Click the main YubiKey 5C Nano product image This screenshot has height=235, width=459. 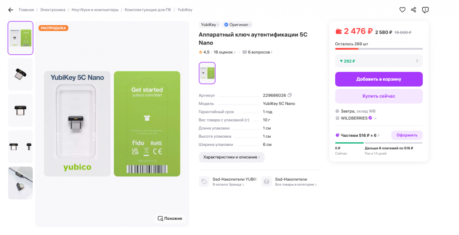[112, 124]
